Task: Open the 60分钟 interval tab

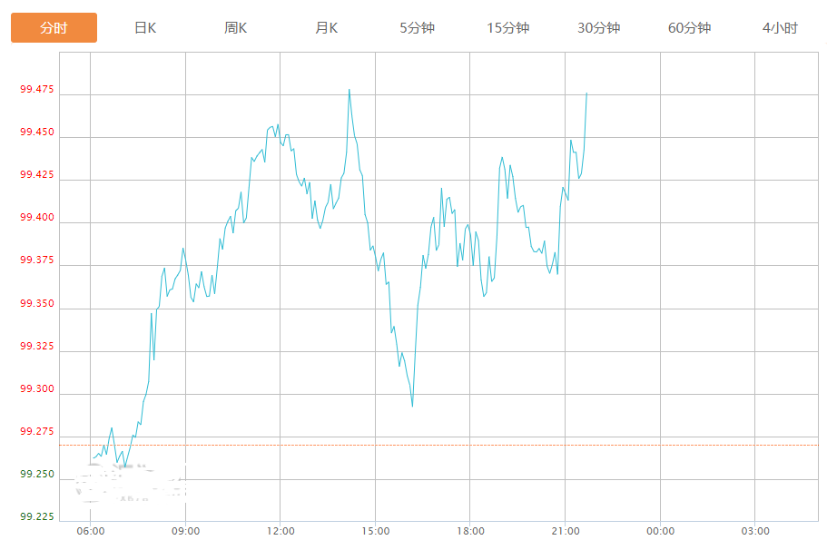Action: (x=690, y=28)
